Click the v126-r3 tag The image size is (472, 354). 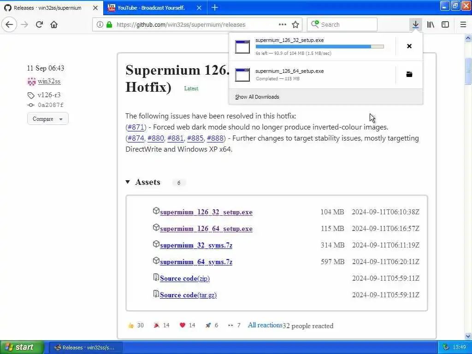[x=49, y=95]
